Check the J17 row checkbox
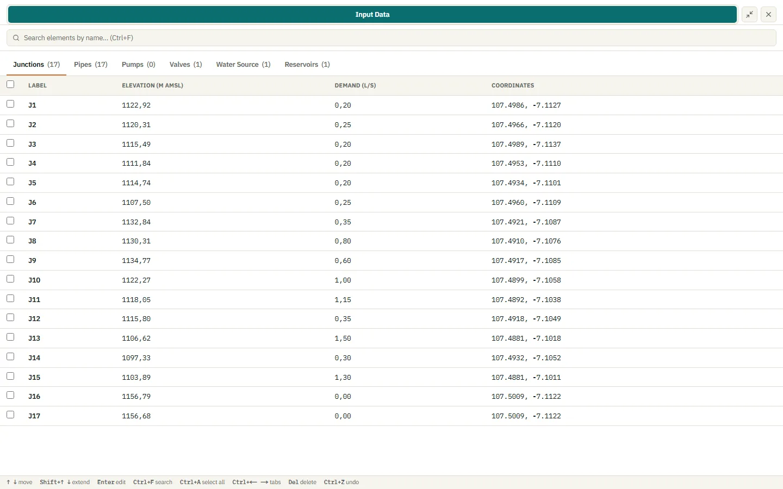Screen dimensions: 783x489 10,415
